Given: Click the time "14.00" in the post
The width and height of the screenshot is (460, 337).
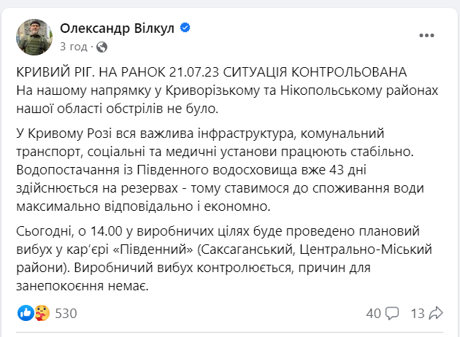Looking at the screenshot, I should point(100,231).
